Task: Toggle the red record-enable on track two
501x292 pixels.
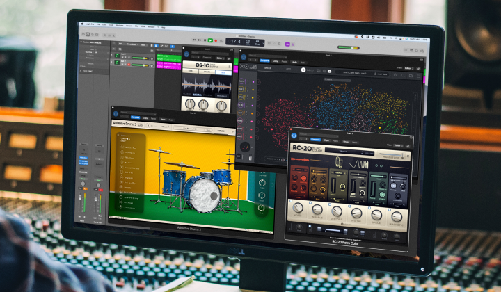Action: point(129,65)
